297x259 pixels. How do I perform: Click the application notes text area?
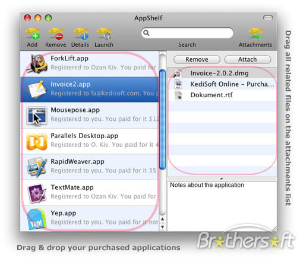point(222,206)
